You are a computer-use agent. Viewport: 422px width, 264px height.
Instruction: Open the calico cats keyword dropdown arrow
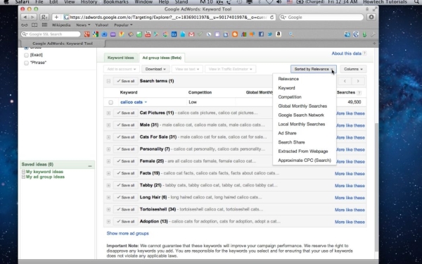(x=146, y=102)
